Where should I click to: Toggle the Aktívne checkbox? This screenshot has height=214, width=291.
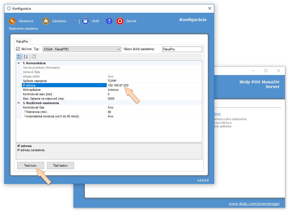[18, 49]
